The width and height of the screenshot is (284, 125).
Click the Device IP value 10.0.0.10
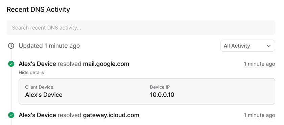162,95
